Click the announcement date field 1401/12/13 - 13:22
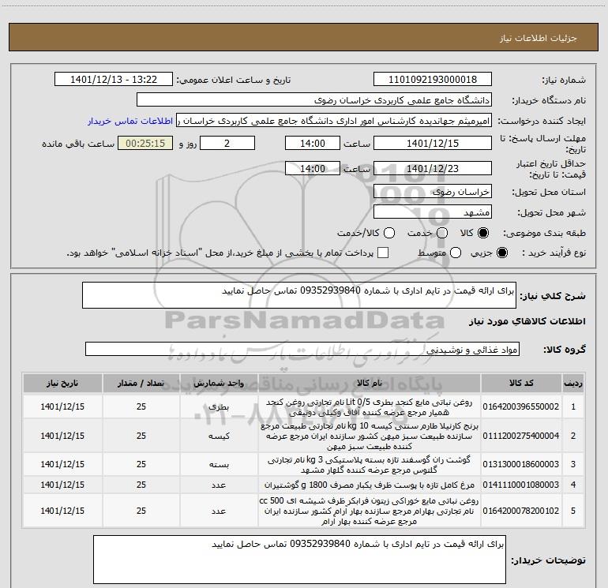Image resolution: width=608 pixels, height=588 pixels. (113, 80)
